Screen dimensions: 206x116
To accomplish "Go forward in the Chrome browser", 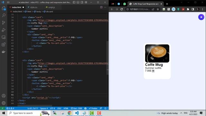I will (117, 9).
